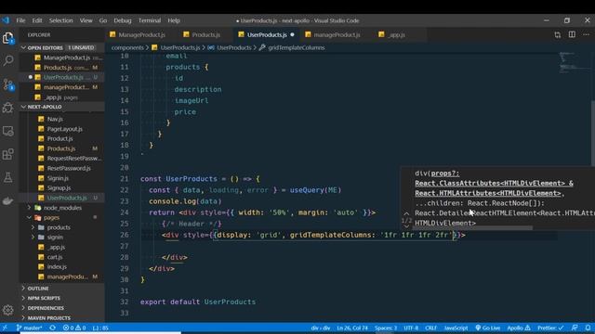Switch to the lowercase manageProduct.js tab
This screenshot has height=334, width=595.
click(x=337, y=35)
